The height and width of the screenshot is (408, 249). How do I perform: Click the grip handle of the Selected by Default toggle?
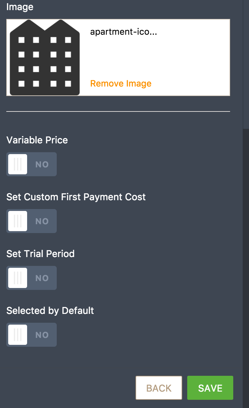click(x=18, y=335)
